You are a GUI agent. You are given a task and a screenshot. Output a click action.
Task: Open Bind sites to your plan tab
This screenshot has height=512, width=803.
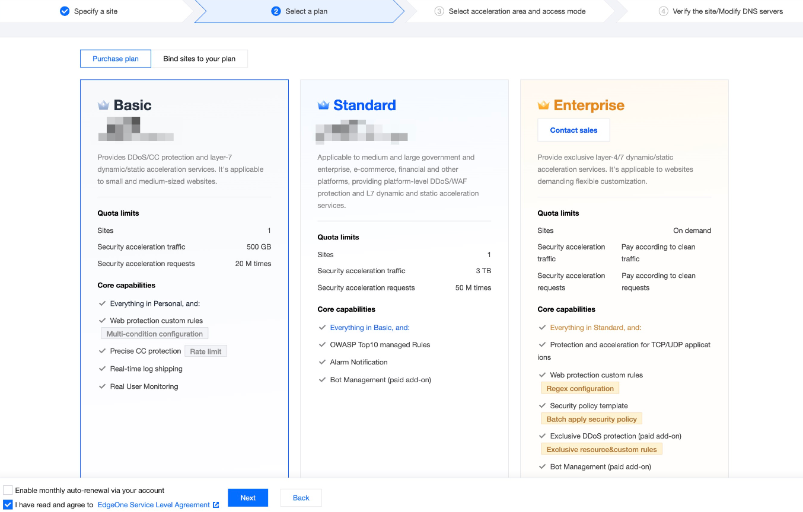pyautogui.click(x=199, y=59)
